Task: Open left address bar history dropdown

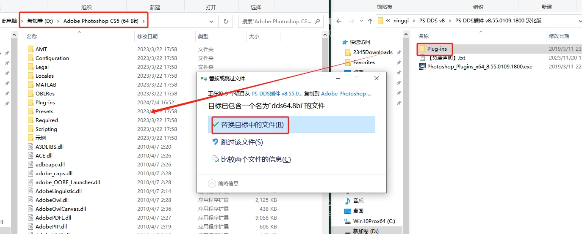Action: pyautogui.click(x=211, y=21)
